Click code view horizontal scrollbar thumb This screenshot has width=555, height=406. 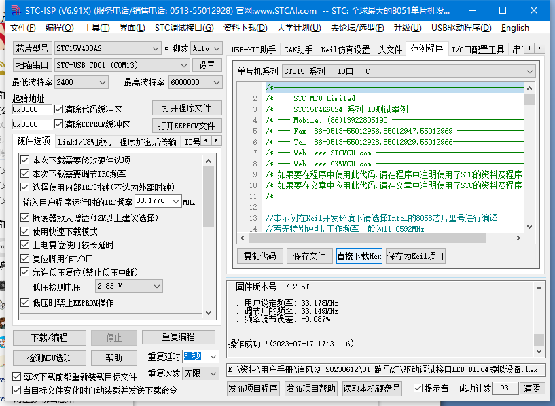click(x=367, y=238)
